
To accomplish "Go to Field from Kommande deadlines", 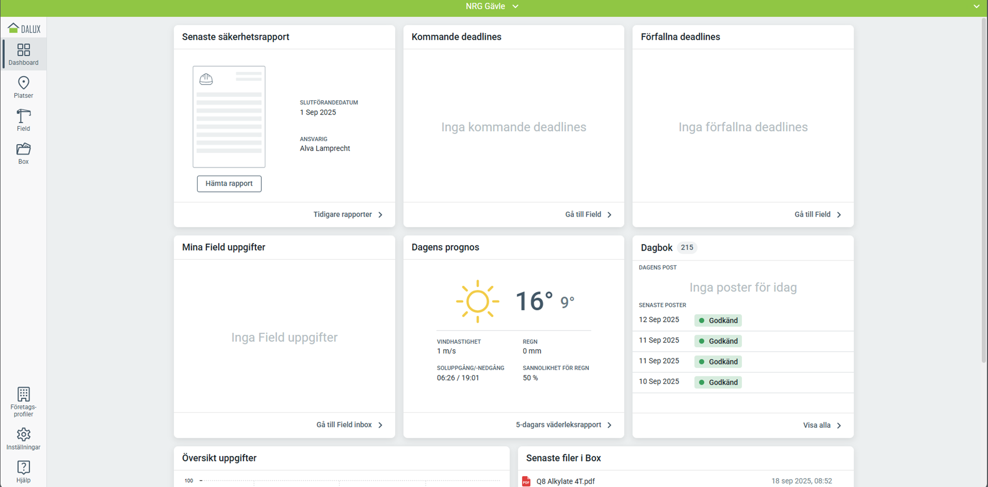I will (588, 215).
